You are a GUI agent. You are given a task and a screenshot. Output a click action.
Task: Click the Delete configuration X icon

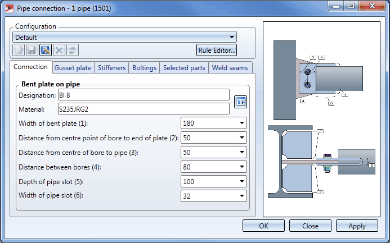point(59,50)
